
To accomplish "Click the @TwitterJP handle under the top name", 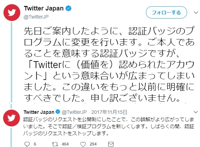I will tap(36, 17).
